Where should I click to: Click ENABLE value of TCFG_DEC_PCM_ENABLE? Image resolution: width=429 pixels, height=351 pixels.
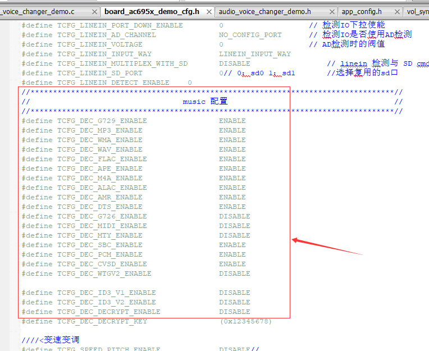232,255
